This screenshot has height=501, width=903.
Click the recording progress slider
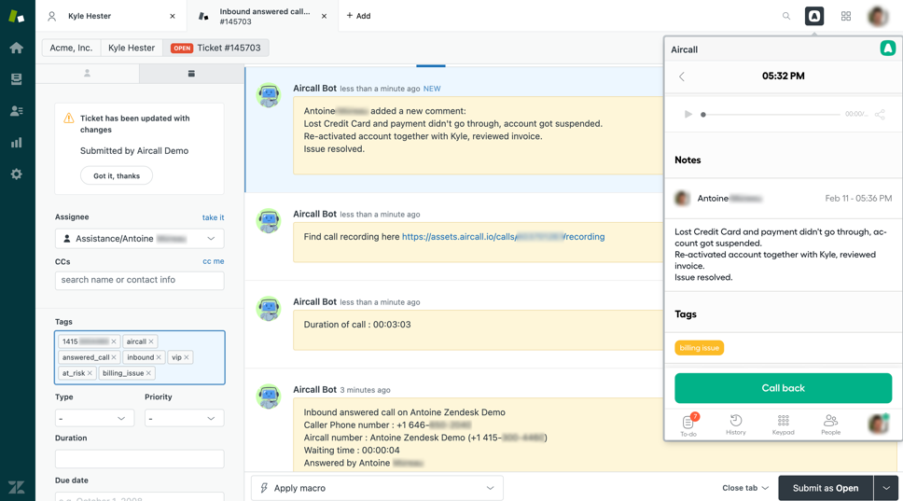[771, 115]
